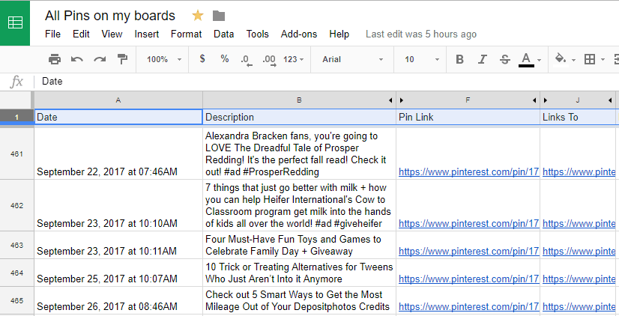619x316 pixels.
Task: Toggle bold formatting
Action: 459,59
